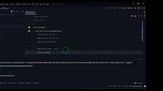This screenshot has height=91, width=163.
Task: Open the VCS menu
Action: tap(37, 4)
